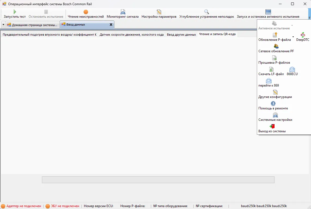The image size is (311, 209).
Task: Click the Скачать LF-файл icon
Action: [271, 69]
